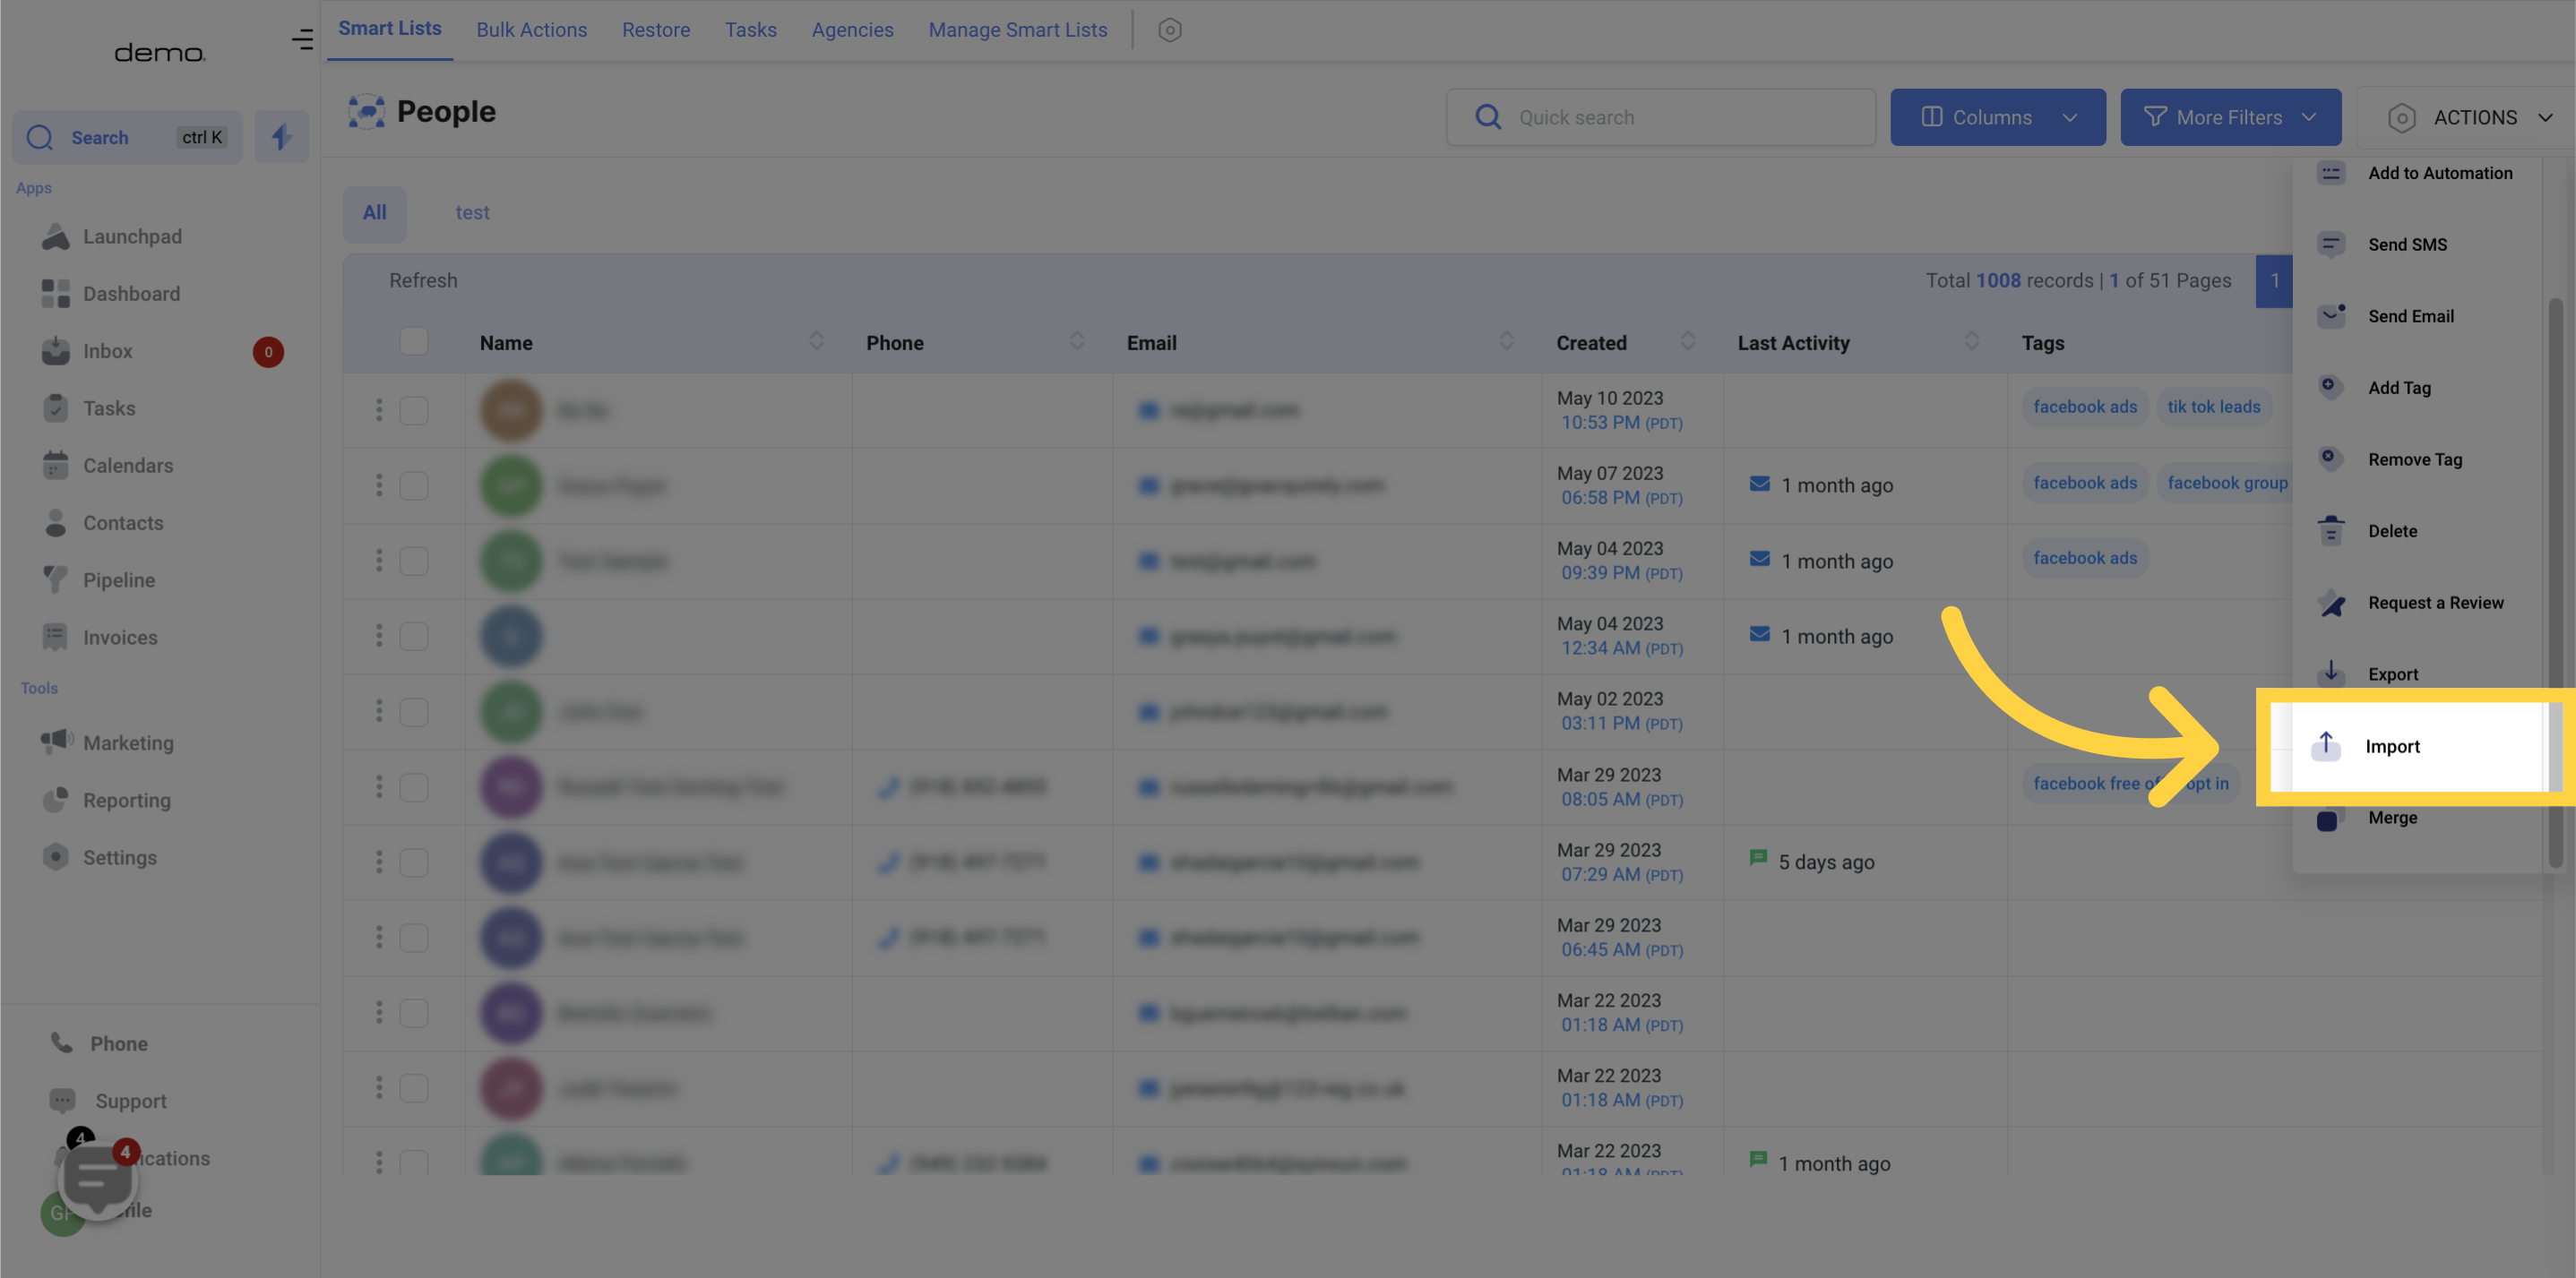Screen dimensions: 2576x1278
Task: Select the contact row created Mar 29 2023 07:29 AM
Action: pyautogui.click(x=414, y=862)
